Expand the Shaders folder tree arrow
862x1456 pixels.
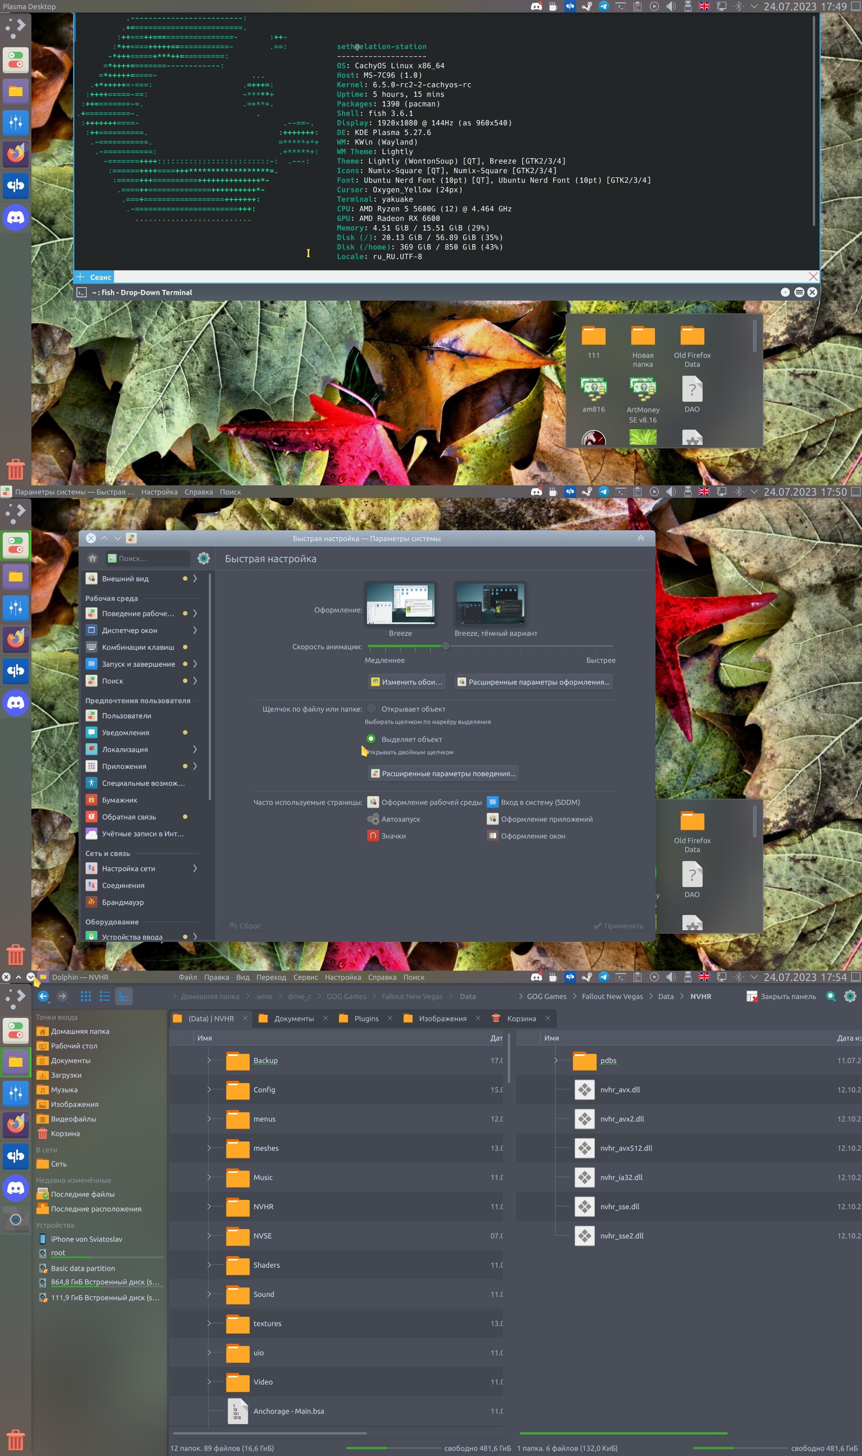click(209, 1265)
